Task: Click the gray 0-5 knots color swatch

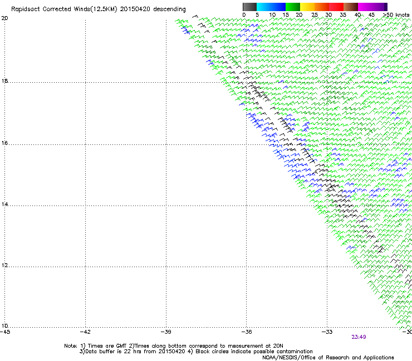Action: click(x=249, y=7)
